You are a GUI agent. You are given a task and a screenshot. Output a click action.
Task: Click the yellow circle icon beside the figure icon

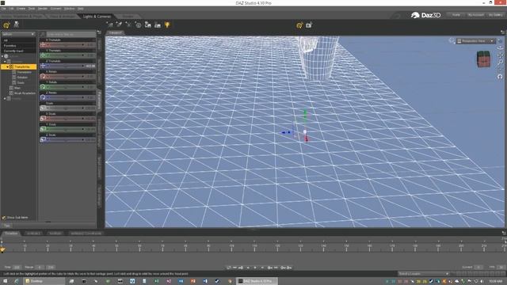(6, 25)
